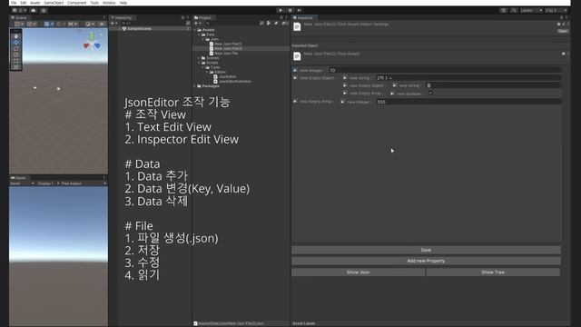
Task: Click the Play button
Action: point(281,10)
